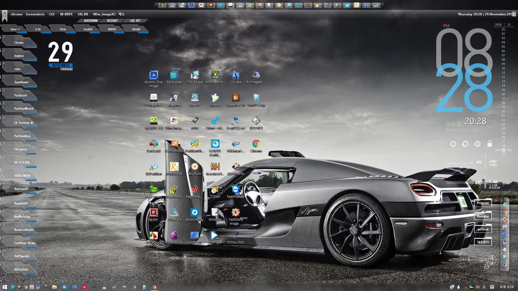Open the M-BRPE top bar menu

[66, 14]
